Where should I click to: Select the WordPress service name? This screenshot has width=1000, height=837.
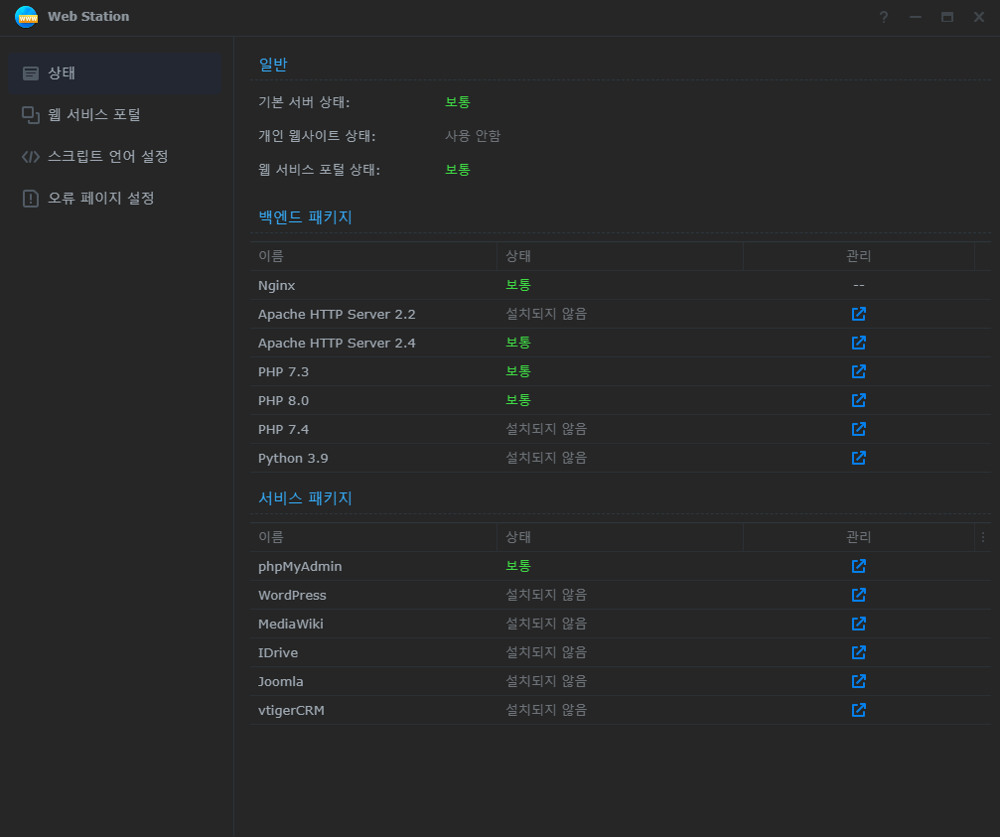point(292,595)
